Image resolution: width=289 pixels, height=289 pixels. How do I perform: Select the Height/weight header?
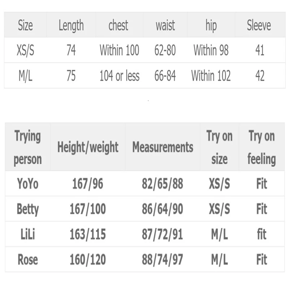point(88,147)
